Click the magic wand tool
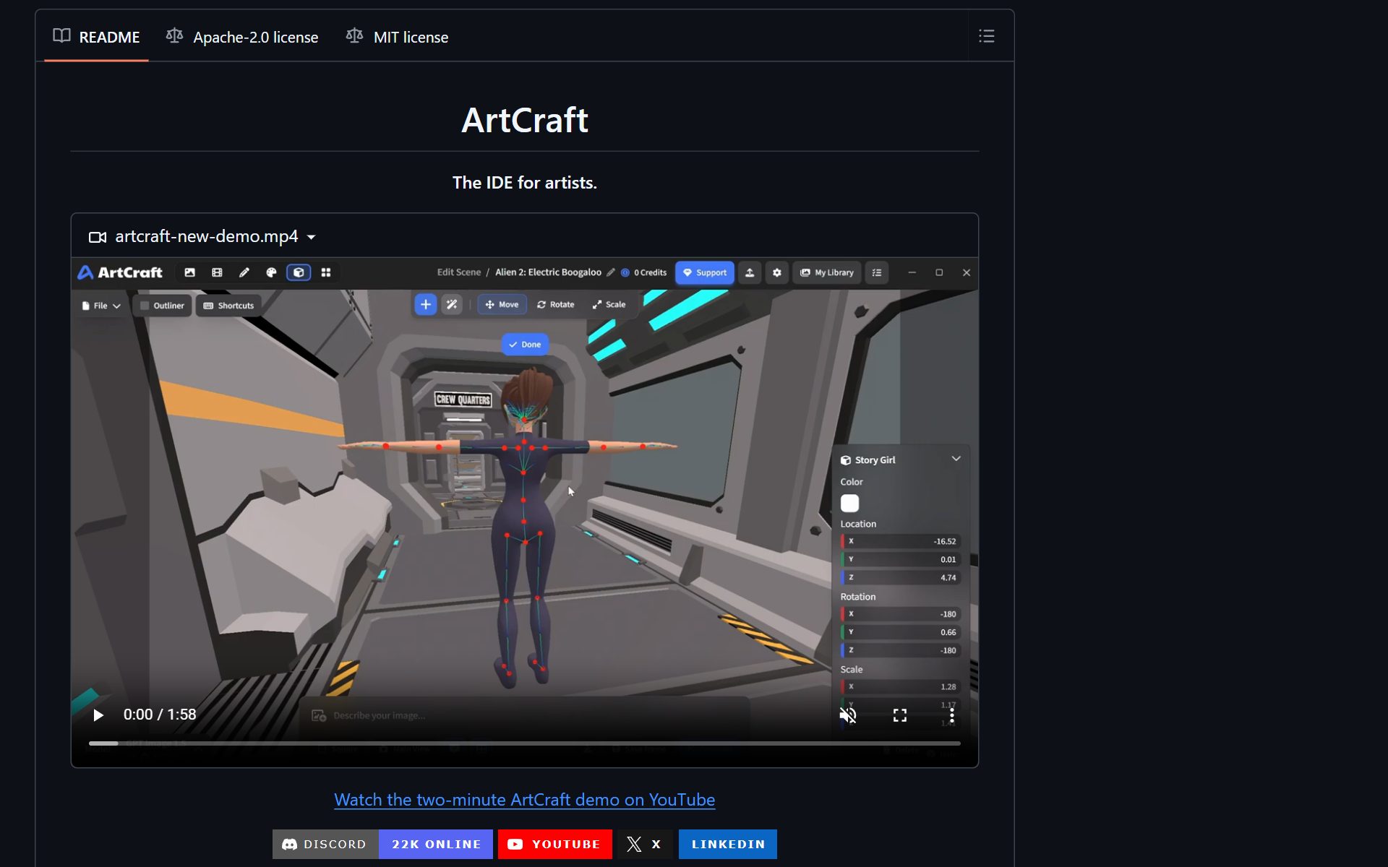 click(x=452, y=305)
